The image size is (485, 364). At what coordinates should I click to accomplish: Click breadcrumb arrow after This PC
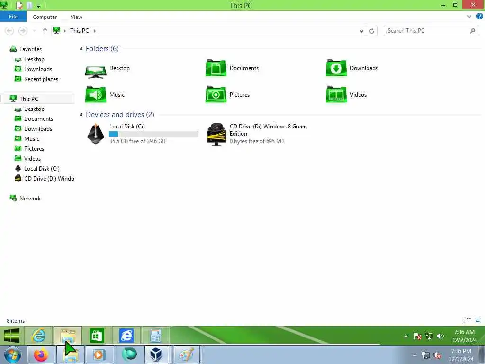point(95,31)
